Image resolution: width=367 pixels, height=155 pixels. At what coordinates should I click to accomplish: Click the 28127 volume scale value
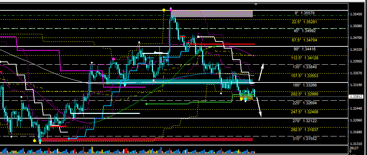[x=354, y=148]
